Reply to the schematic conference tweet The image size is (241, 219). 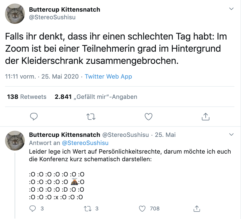click(x=33, y=209)
